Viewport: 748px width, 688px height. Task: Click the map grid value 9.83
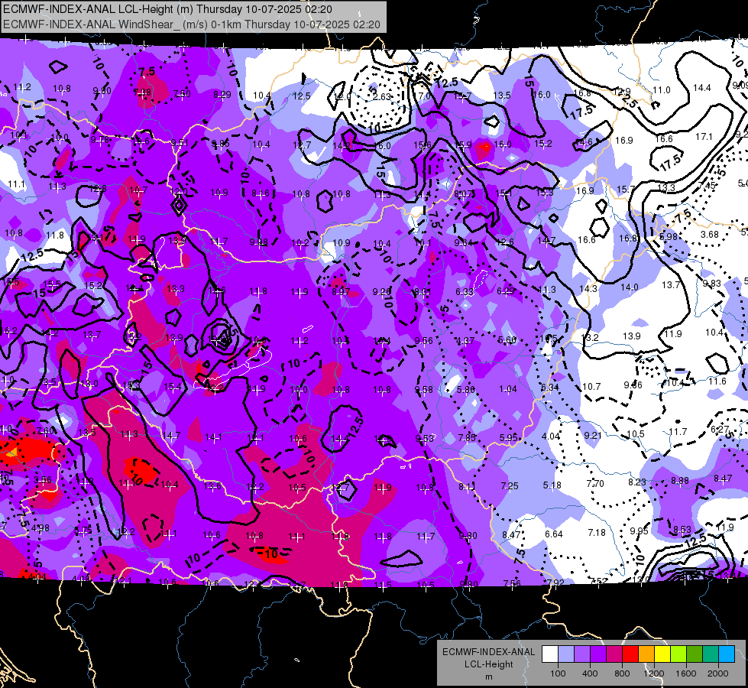(x=712, y=283)
